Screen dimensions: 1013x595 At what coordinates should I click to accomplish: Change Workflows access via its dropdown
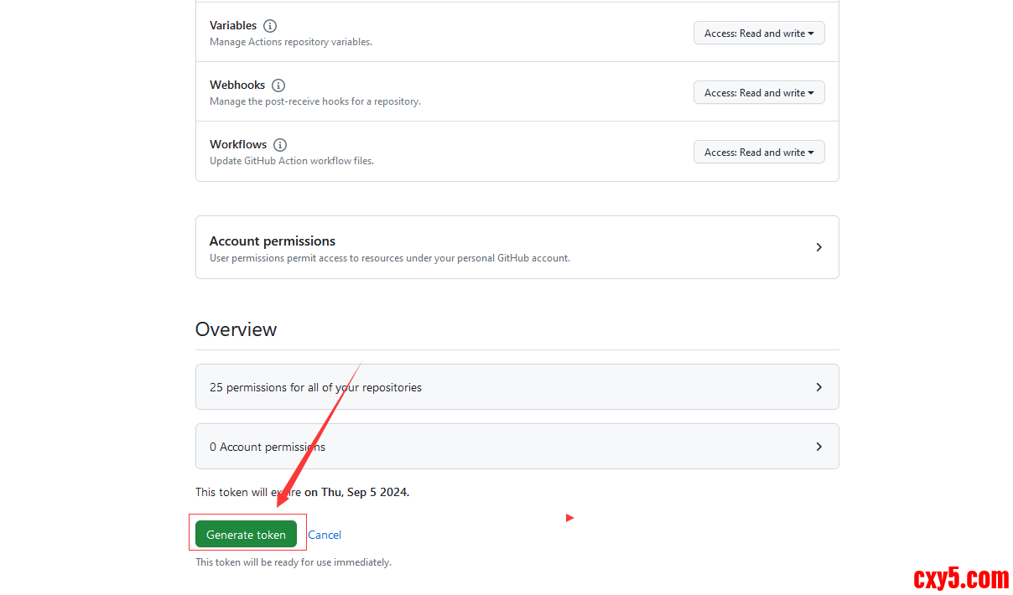(759, 153)
